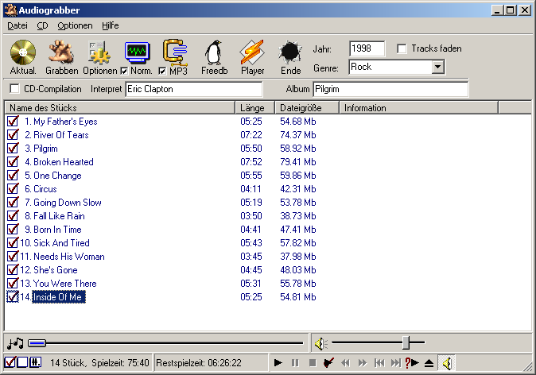Click into the Album field Pilgrim
The height and width of the screenshot is (375, 536).
point(390,89)
